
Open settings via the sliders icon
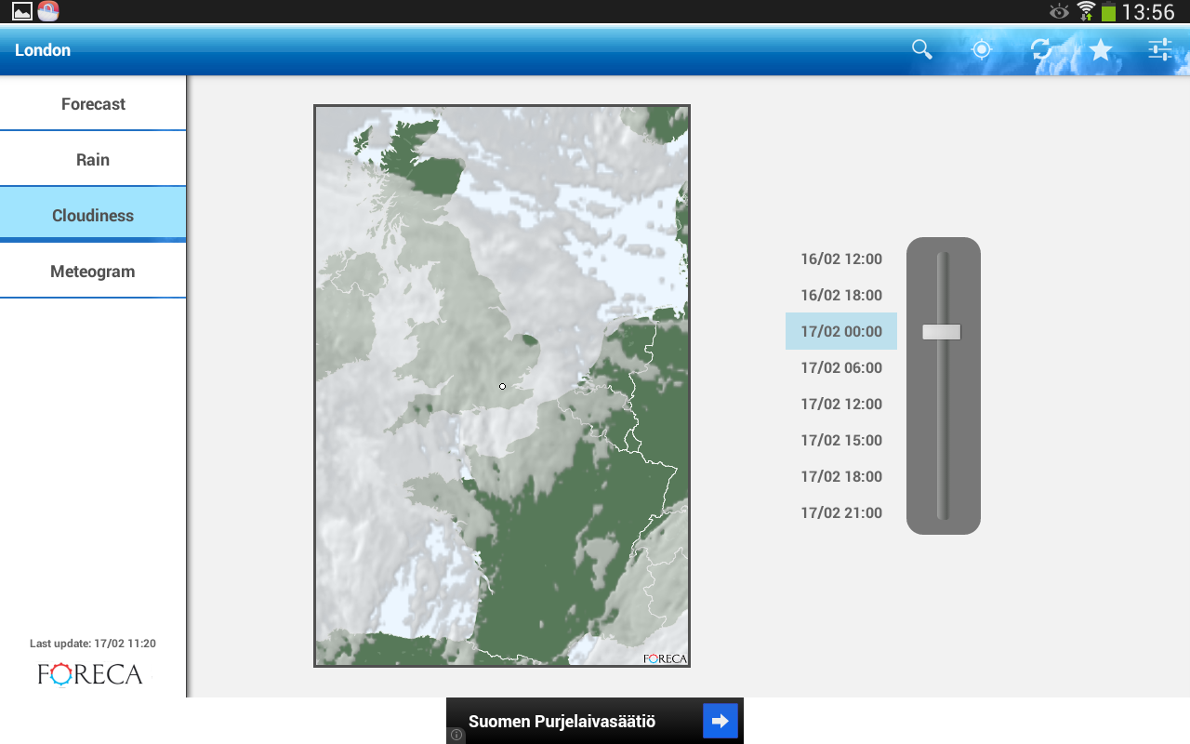(1160, 49)
